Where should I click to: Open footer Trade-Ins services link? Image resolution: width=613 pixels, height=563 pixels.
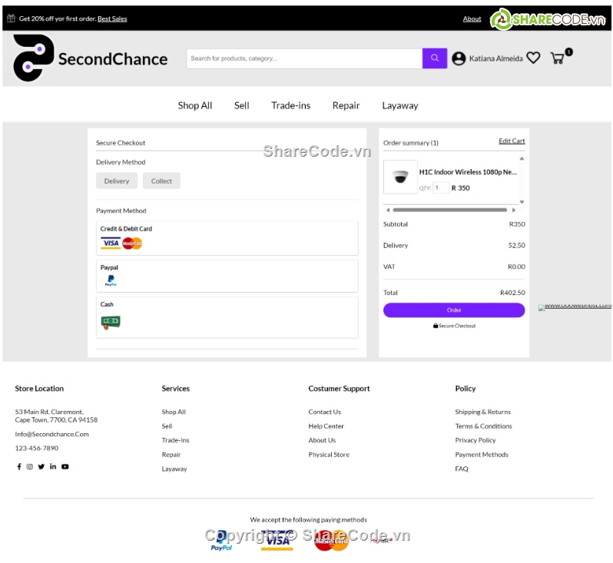click(175, 440)
